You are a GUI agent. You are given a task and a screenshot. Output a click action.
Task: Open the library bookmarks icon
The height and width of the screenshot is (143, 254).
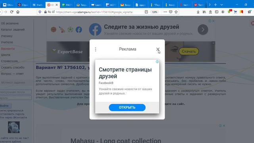tap(204, 12)
